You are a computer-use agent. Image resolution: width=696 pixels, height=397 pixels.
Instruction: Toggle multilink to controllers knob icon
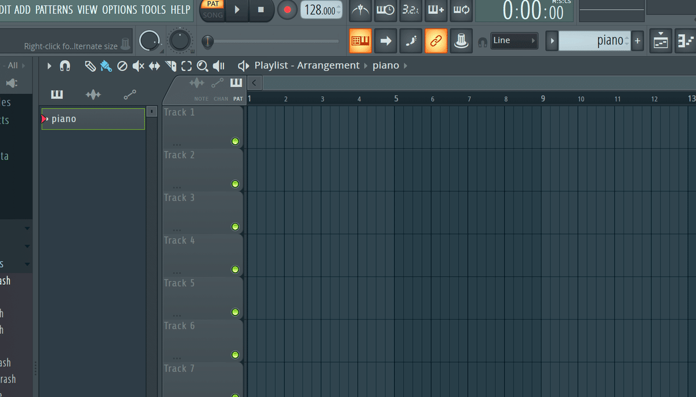(x=461, y=41)
